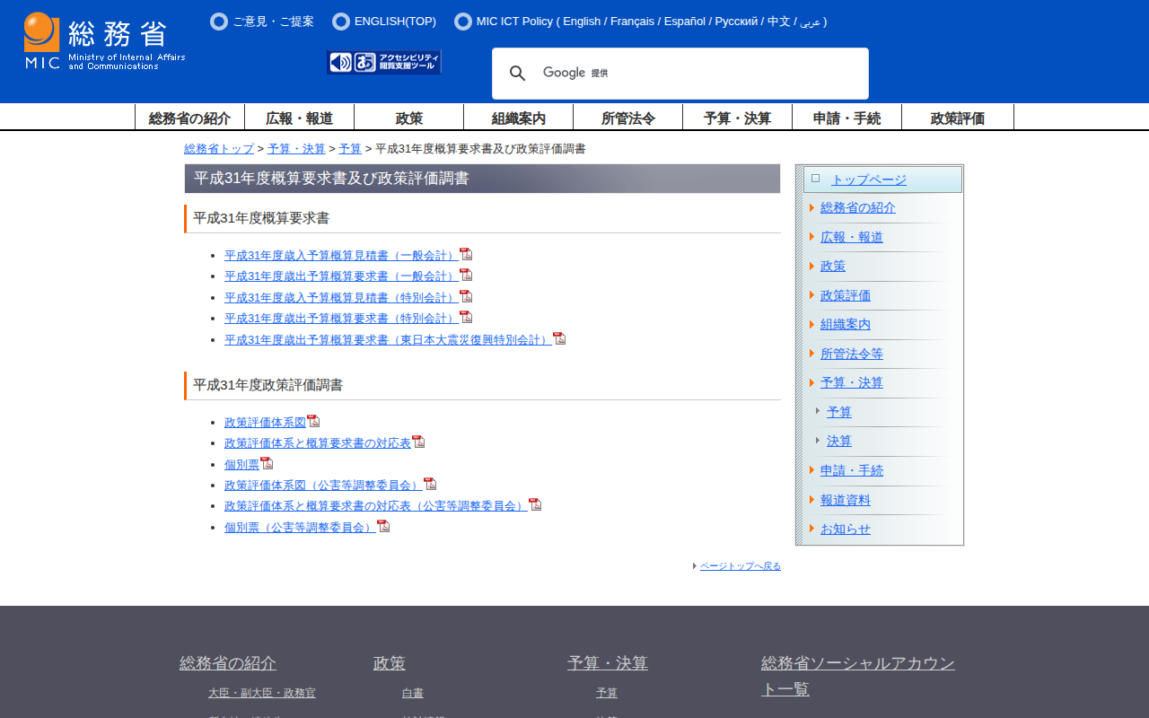Open the 政策 main navigation menu
This screenshot has height=718, width=1149.
[408, 118]
